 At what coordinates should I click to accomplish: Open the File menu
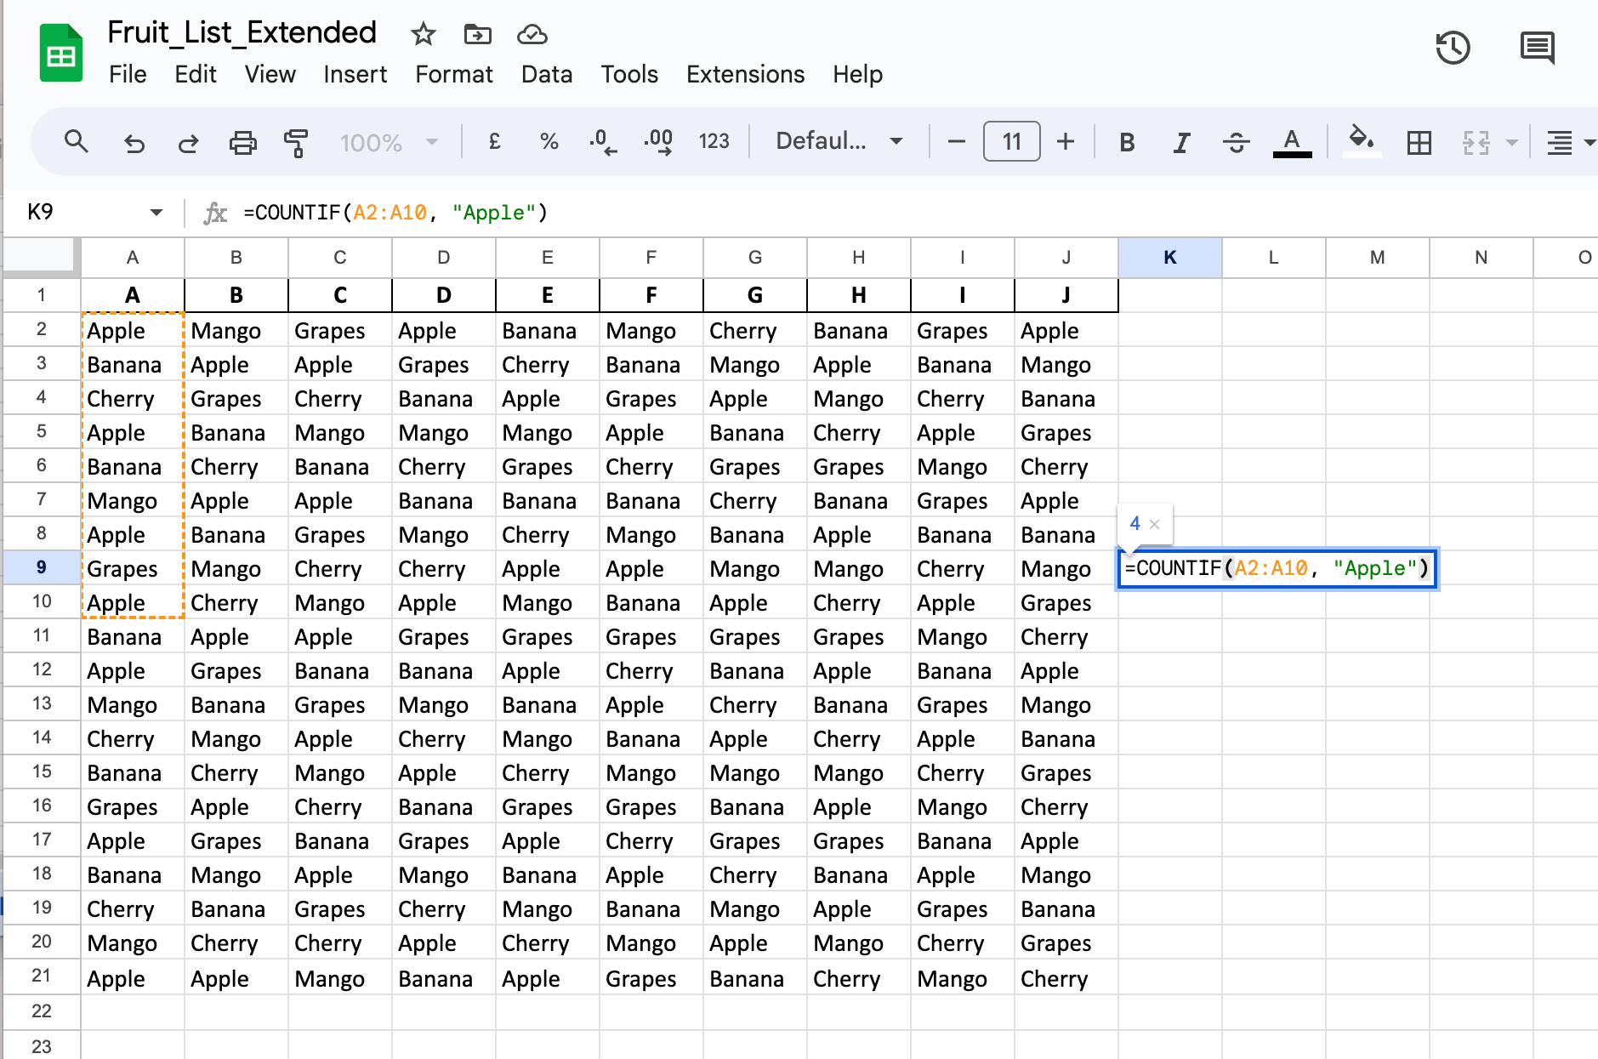128,75
